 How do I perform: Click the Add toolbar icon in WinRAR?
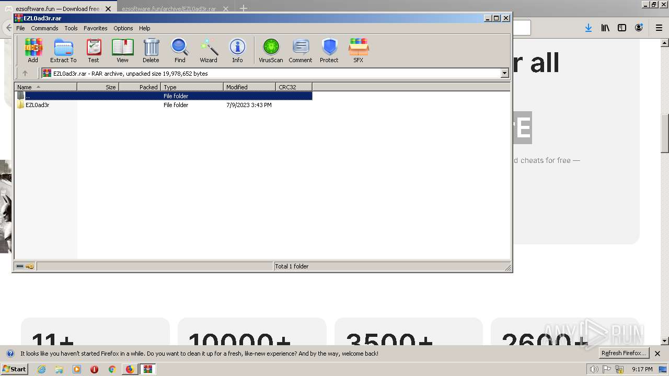pos(33,51)
